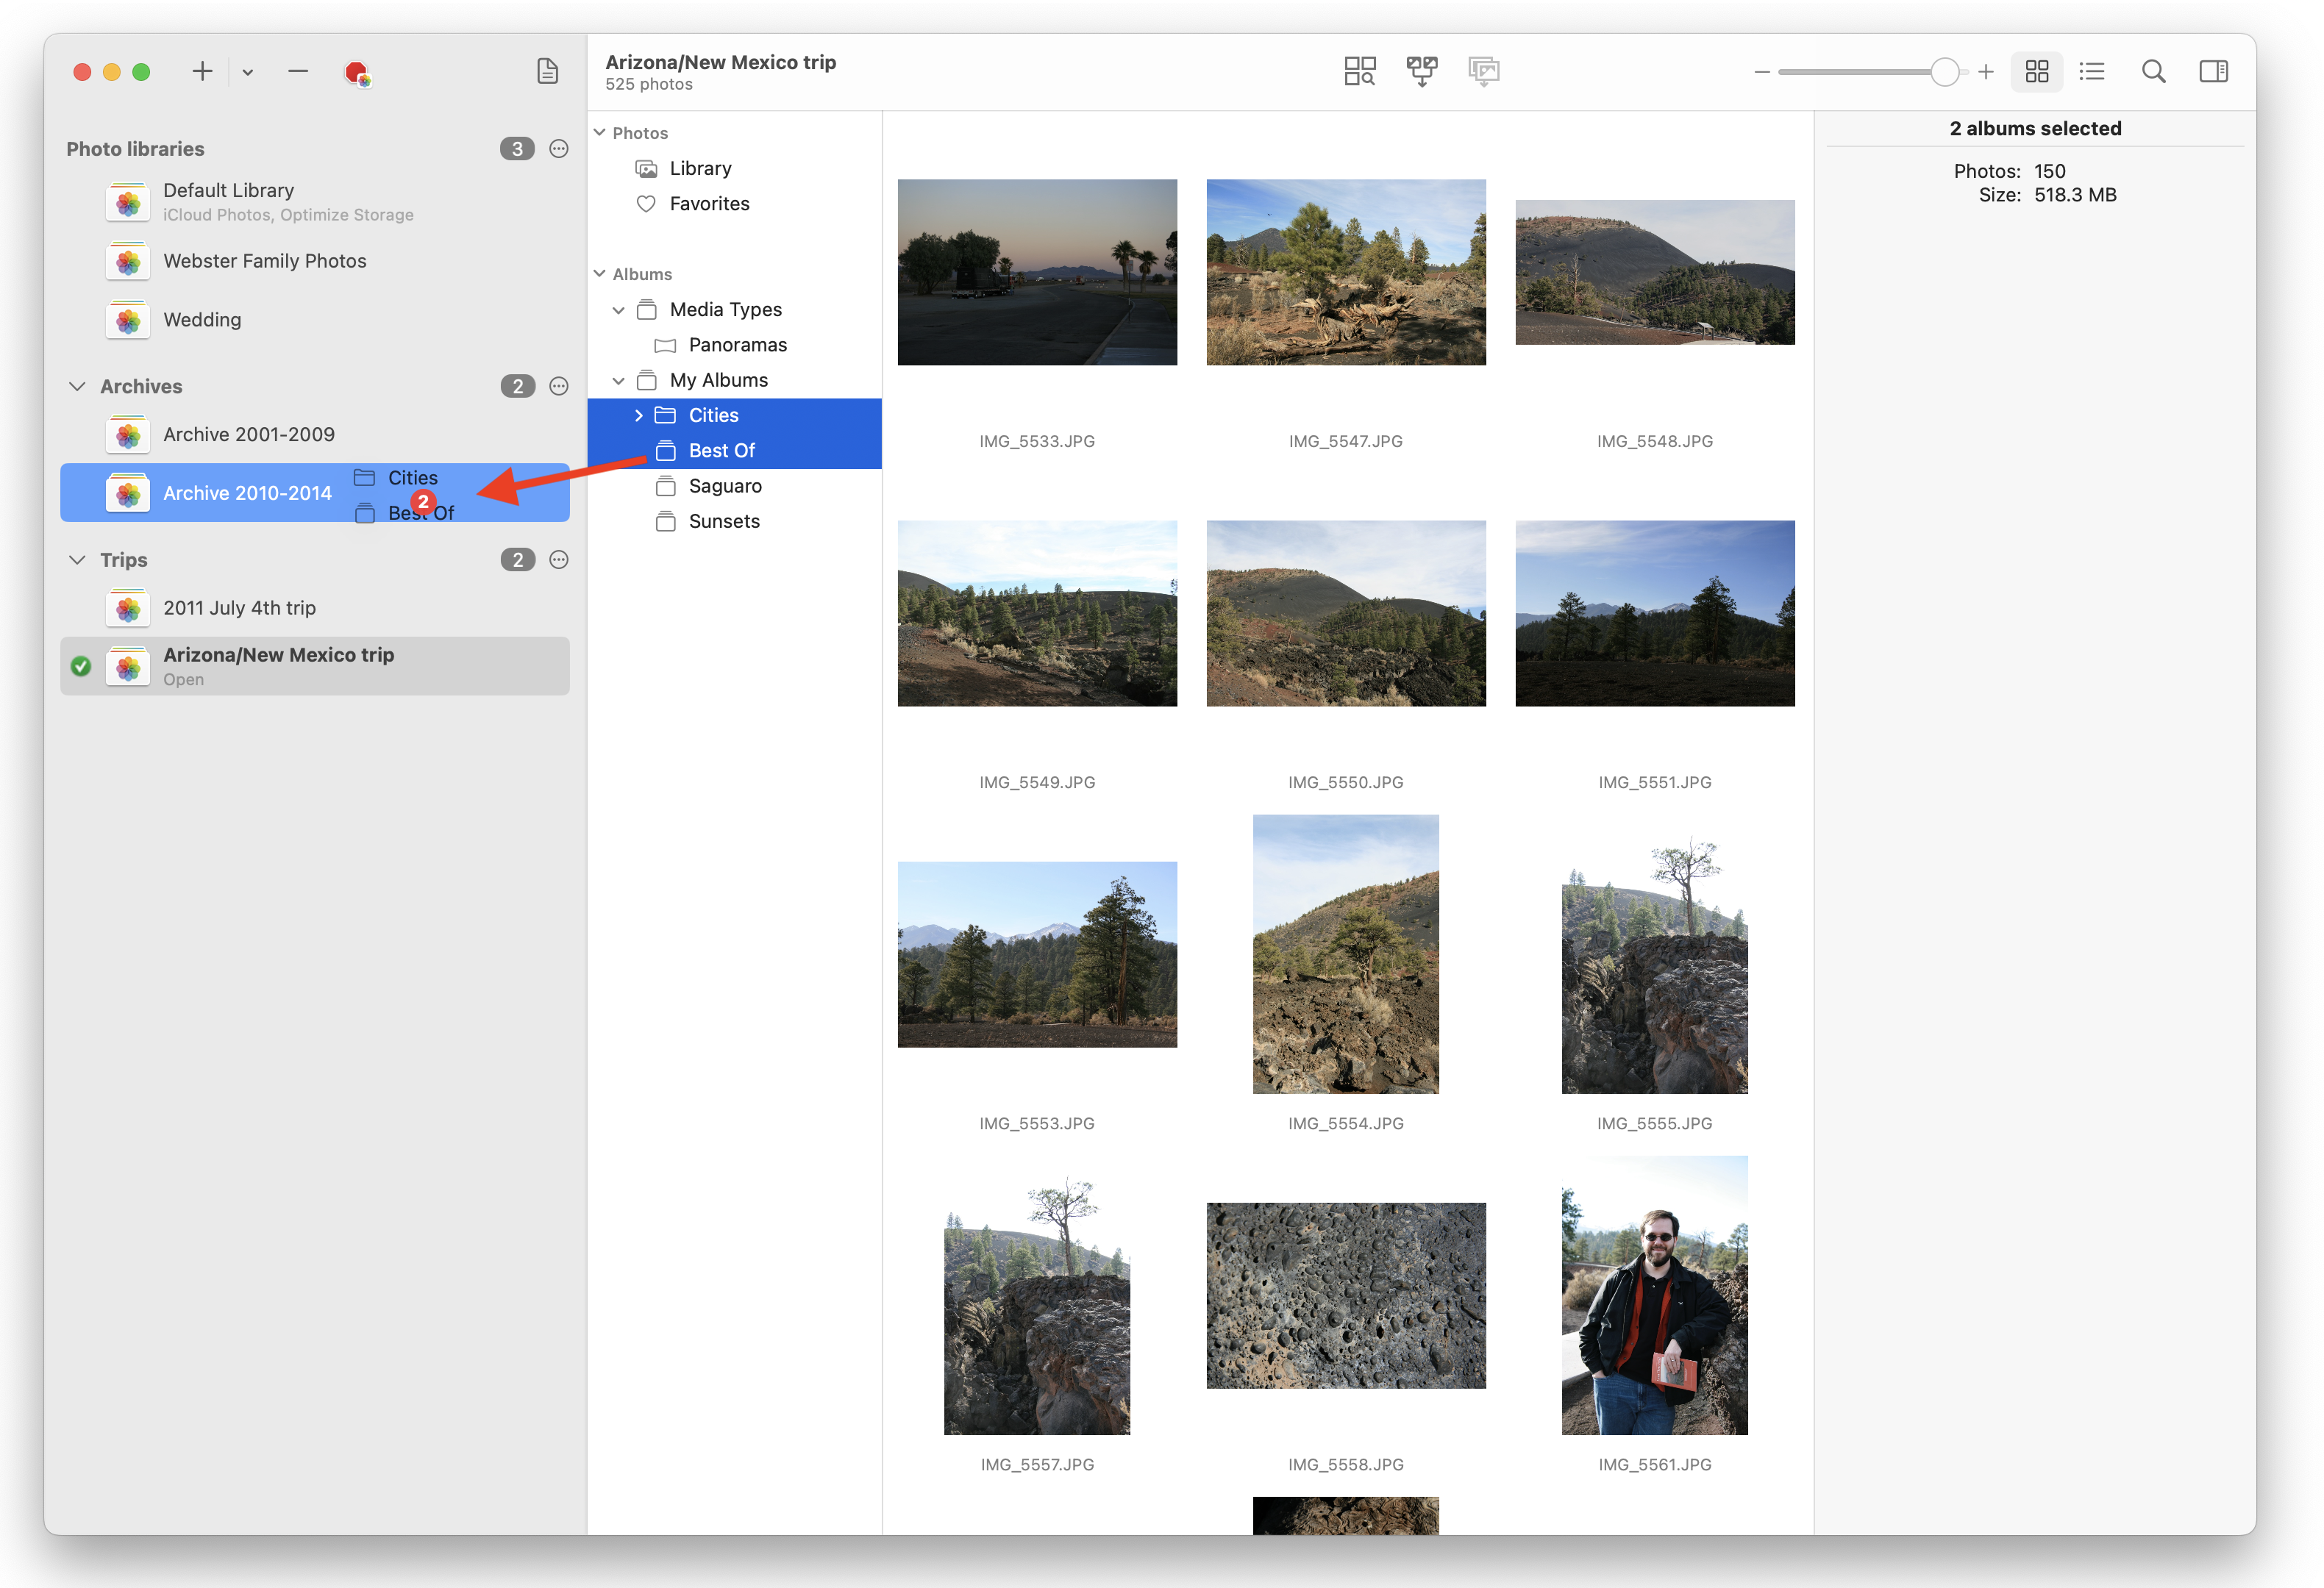This screenshot has height=1588, width=2324.
Task: Click the thumbnail size slider knob
Action: pos(1944,72)
